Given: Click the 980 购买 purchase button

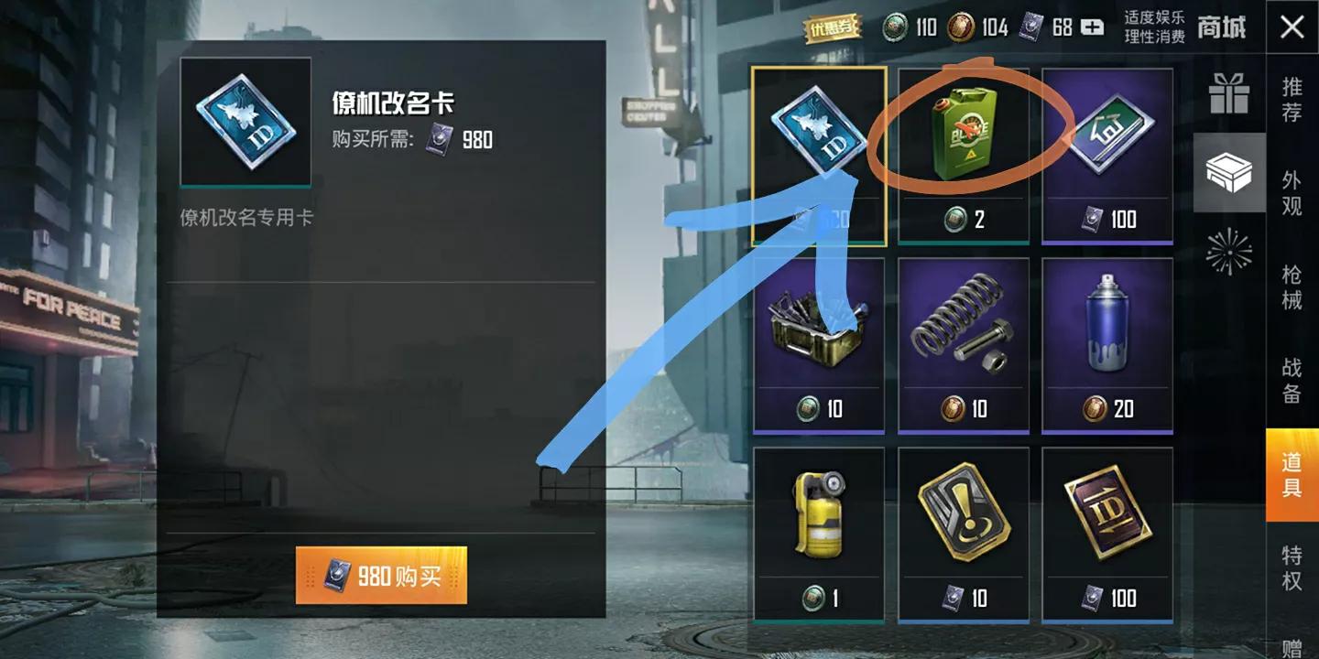Looking at the screenshot, I should 381,576.
